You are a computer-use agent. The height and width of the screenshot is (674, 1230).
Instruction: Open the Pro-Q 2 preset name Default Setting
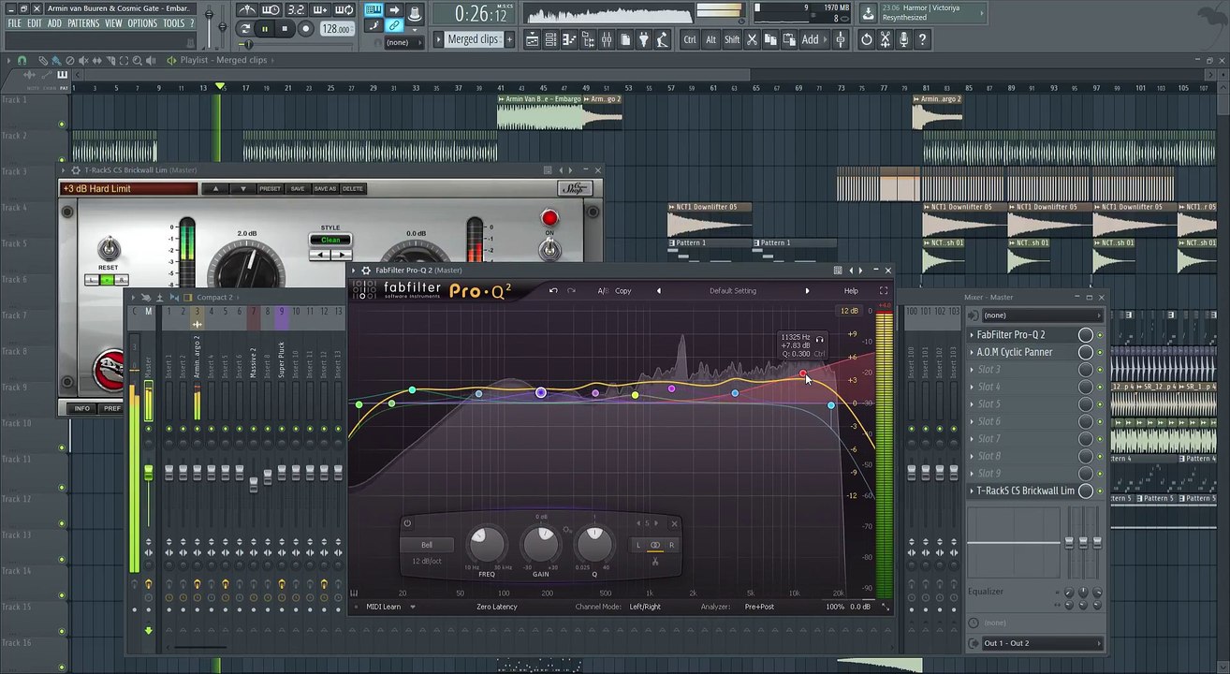pyautogui.click(x=732, y=291)
